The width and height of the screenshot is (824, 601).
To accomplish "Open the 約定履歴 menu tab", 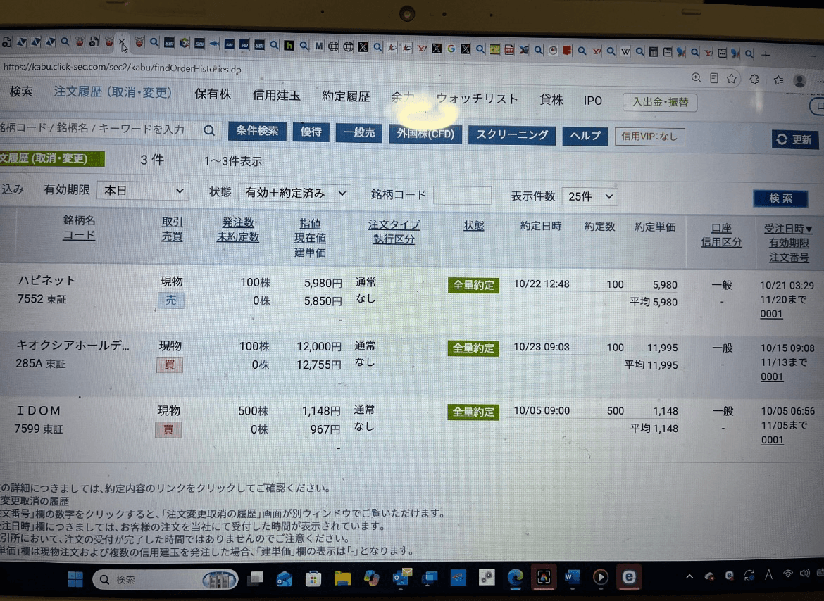I will pyautogui.click(x=346, y=96).
